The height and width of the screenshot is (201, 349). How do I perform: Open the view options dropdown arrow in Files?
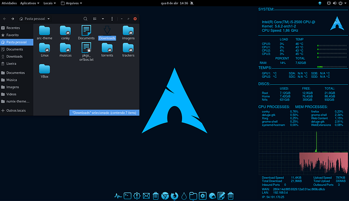click(x=103, y=19)
